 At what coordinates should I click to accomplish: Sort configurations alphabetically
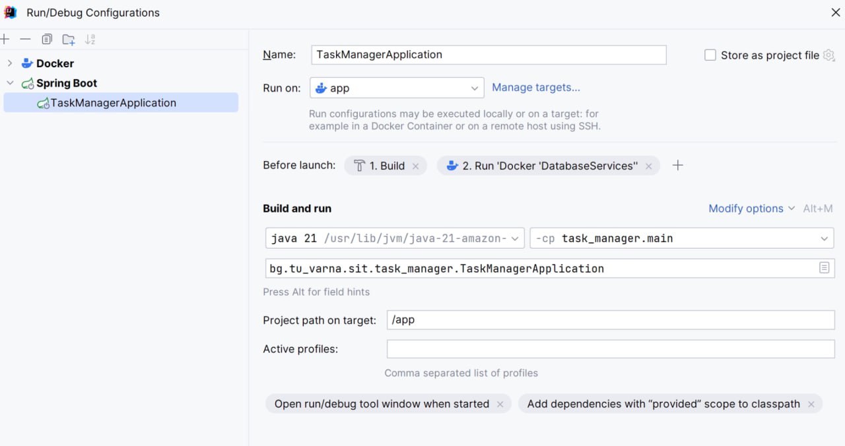point(90,40)
